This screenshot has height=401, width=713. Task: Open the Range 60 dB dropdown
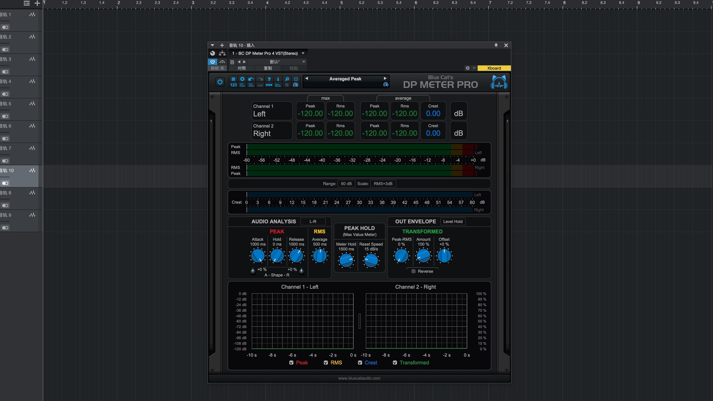[x=346, y=184]
